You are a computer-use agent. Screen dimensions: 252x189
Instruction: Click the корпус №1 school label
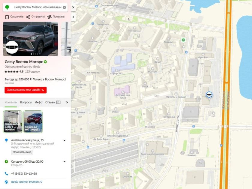pyautogui.click(x=116, y=73)
